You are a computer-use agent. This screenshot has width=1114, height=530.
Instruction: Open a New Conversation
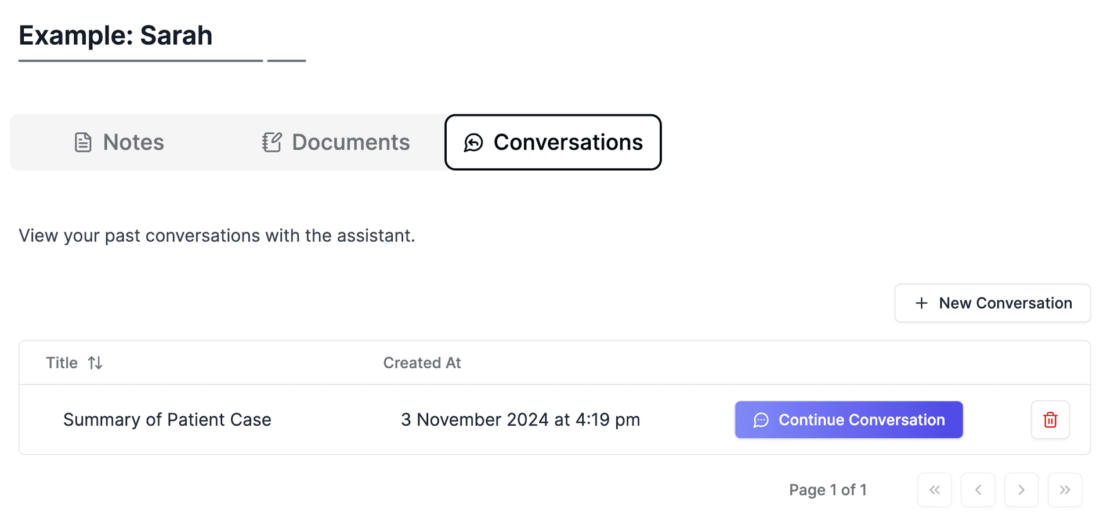(992, 303)
